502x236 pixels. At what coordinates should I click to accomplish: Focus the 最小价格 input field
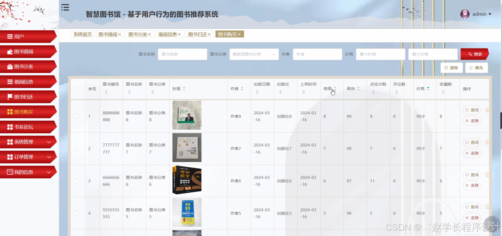click(x=381, y=54)
